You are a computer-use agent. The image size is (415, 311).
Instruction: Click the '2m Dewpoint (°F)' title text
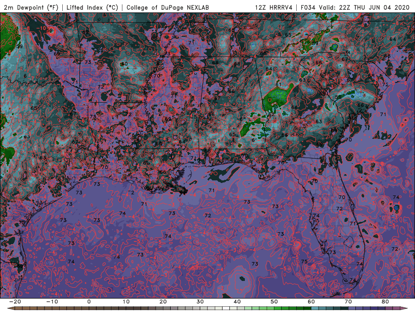point(31,7)
